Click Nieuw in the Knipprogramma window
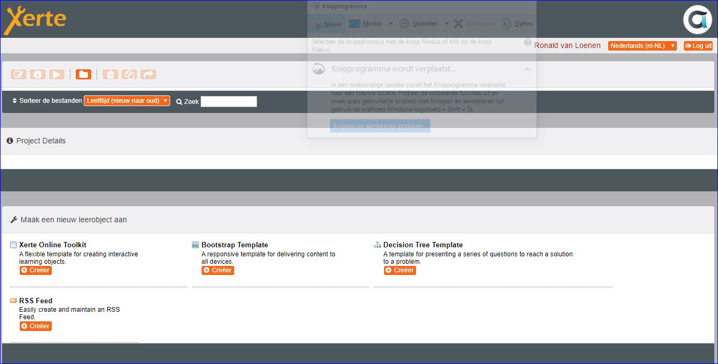 (x=326, y=24)
